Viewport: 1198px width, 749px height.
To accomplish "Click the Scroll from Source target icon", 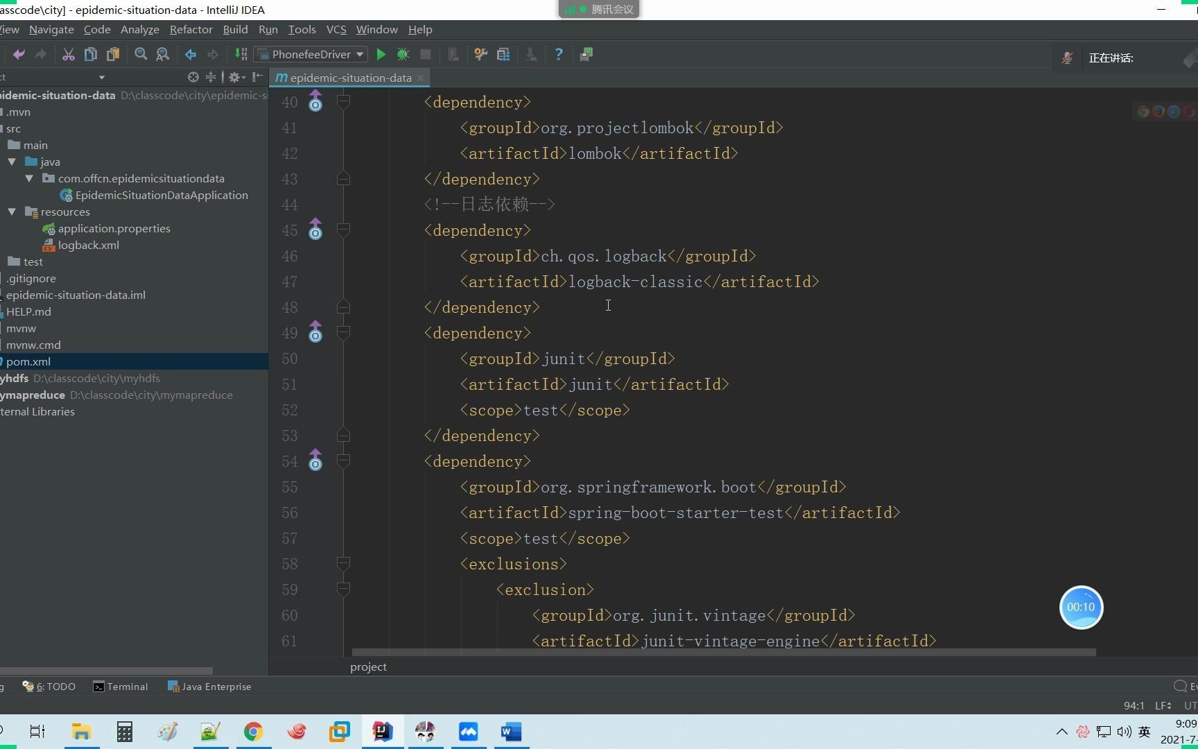I will tap(193, 77).
